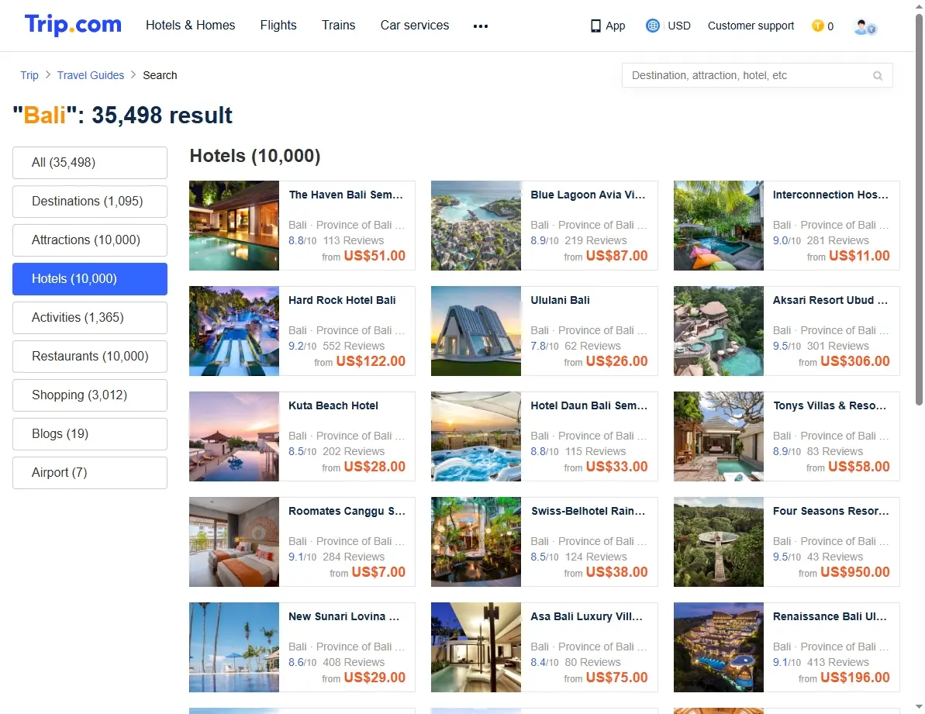Click the 552 Reviews text

pyautogui.click(x=354, y=346)
